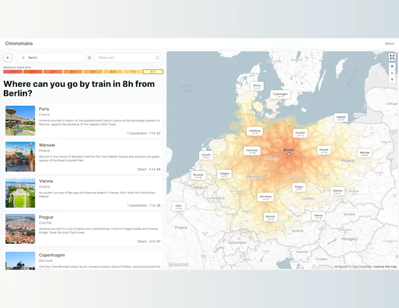
Task: Click '1 connection · 7 hr 28' on Vienna card
Action: click(x=144, y=205)
